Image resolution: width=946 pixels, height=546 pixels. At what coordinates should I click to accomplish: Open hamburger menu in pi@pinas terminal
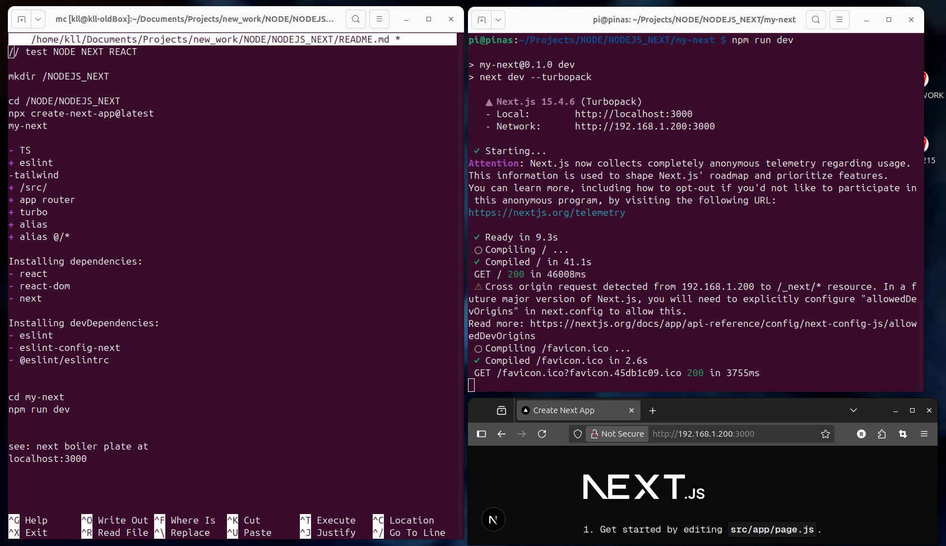click(840, 20)
